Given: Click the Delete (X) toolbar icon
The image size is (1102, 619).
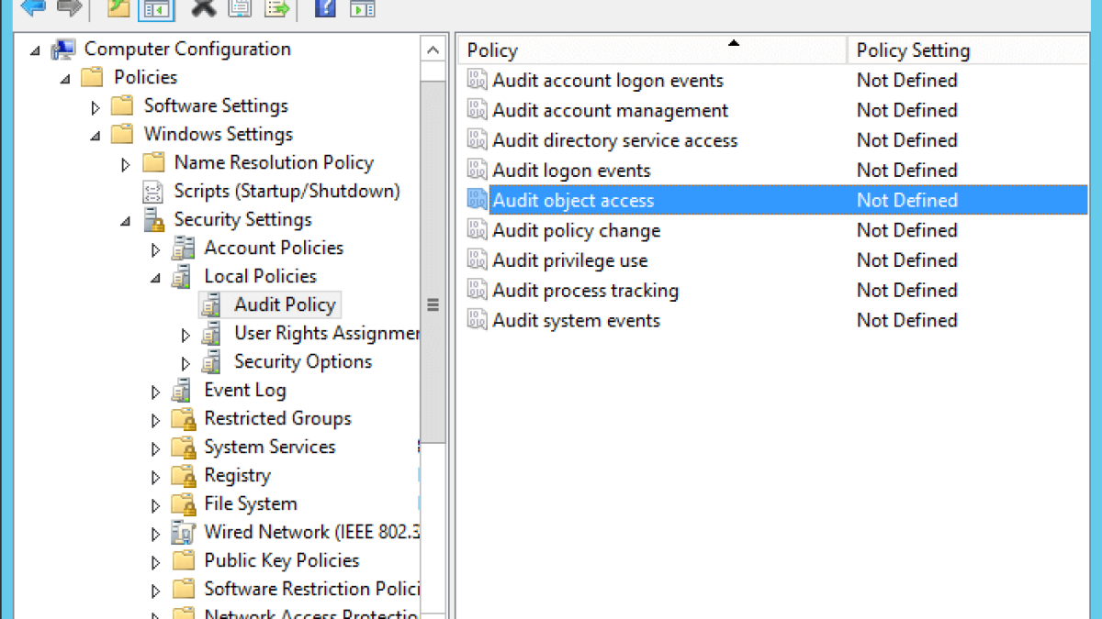Looking at the screenshot, I should [x=203, y=8].
